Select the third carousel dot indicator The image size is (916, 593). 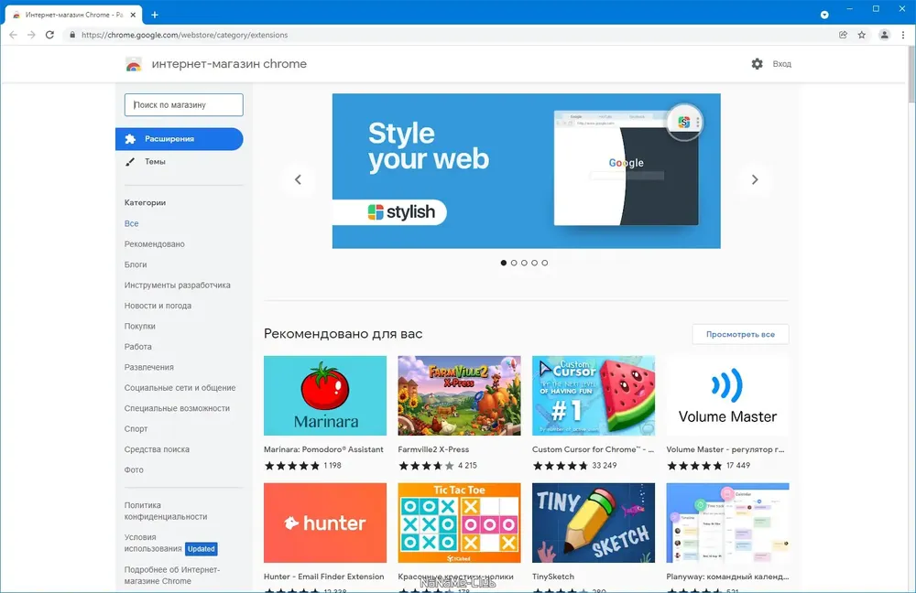tap(524, 263)
